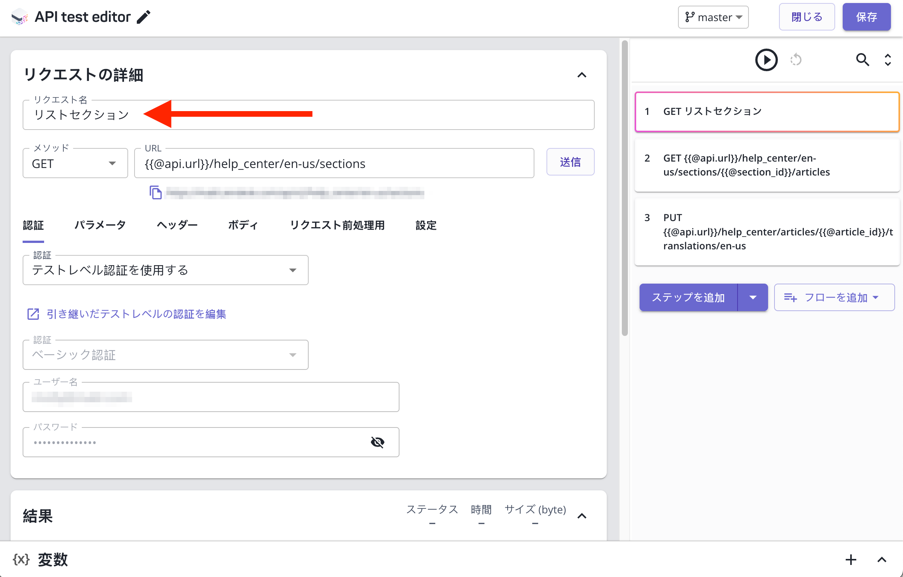Collapse the リクエストの詳細 section
Screen dimensions: 903x577
(582, 75)
